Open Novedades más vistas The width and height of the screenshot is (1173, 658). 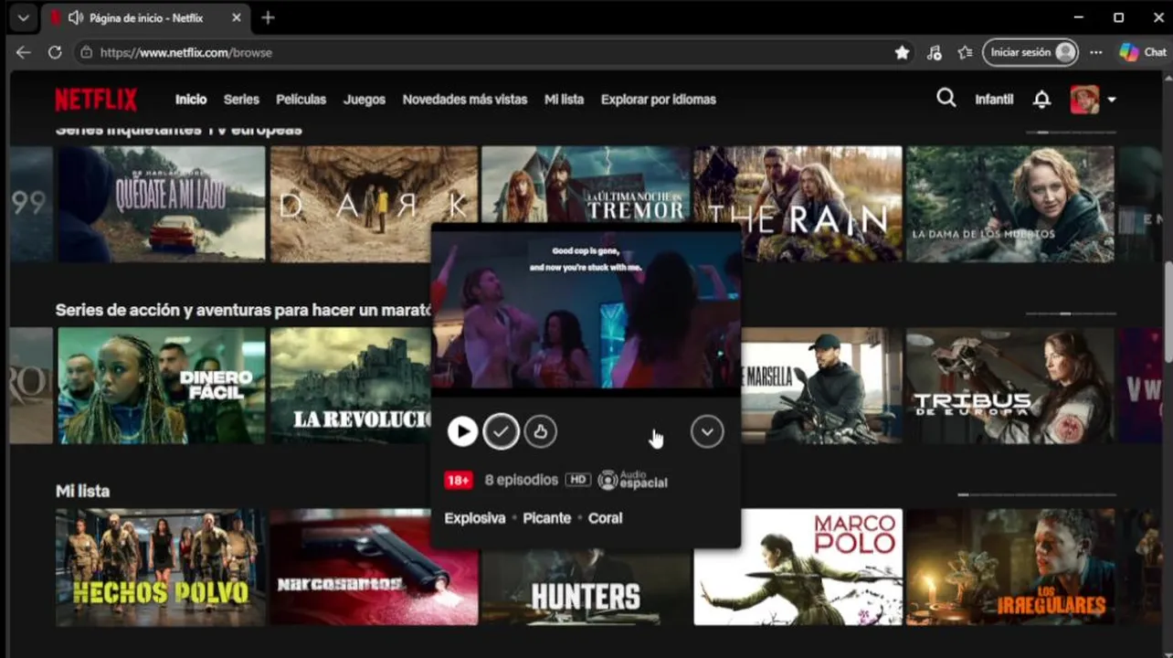[465, 99]
